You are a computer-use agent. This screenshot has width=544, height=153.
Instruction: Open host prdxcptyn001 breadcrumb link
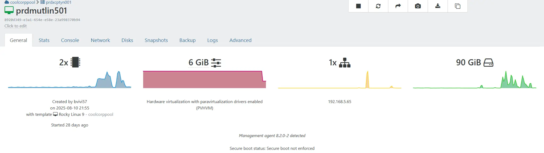click(58, 2)
